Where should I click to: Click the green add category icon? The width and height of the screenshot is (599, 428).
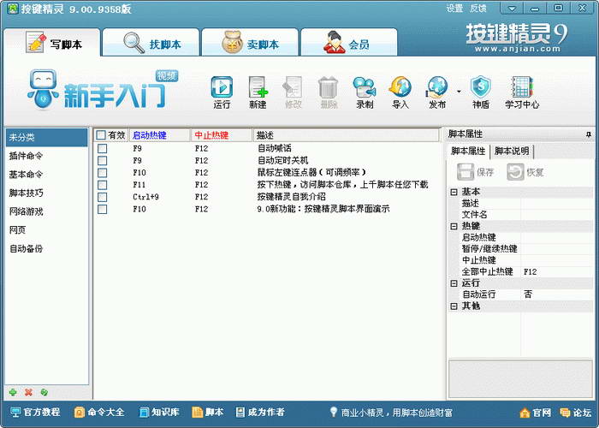(13, 392)
